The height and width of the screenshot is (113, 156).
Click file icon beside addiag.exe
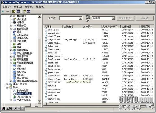[46, 30]
